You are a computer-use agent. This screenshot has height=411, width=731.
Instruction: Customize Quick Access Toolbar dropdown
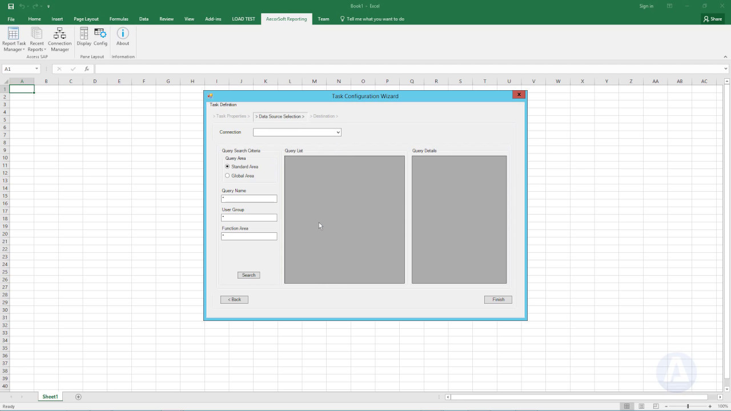point(49,6)
